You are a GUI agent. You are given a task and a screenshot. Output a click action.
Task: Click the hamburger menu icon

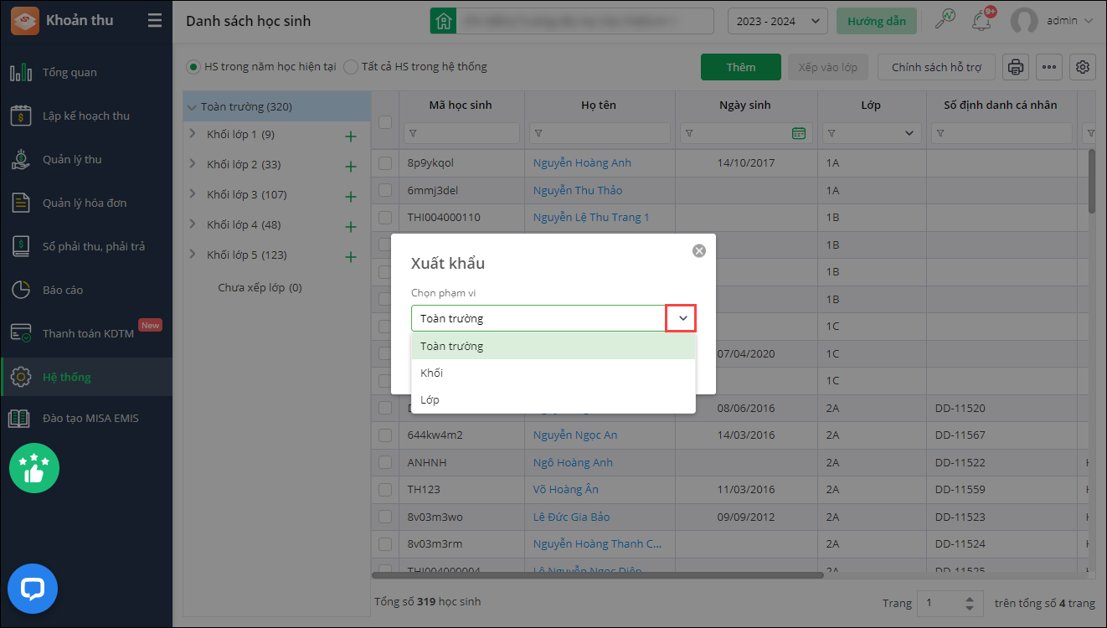click(155, 21)
